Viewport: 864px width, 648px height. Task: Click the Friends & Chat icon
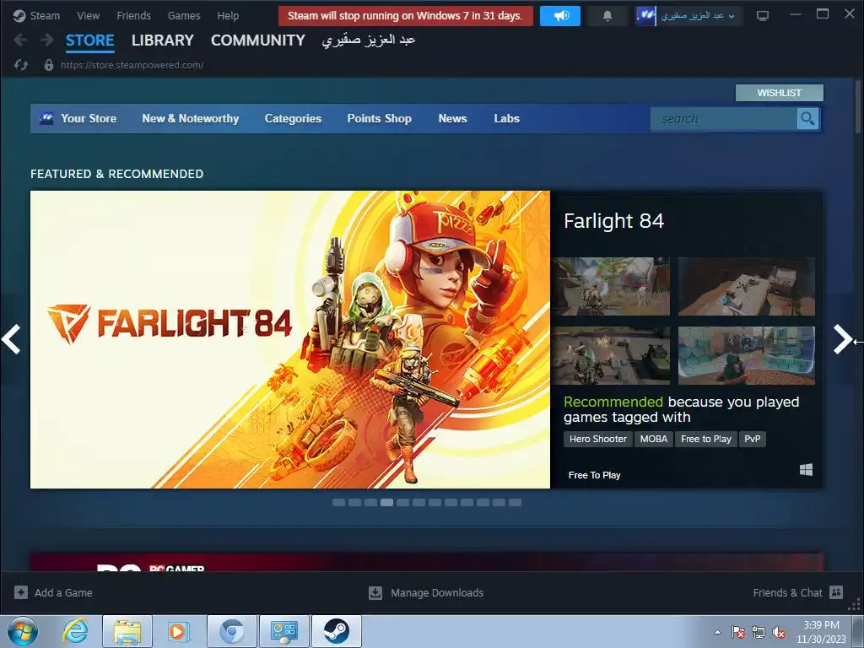(x=836, y=592)
